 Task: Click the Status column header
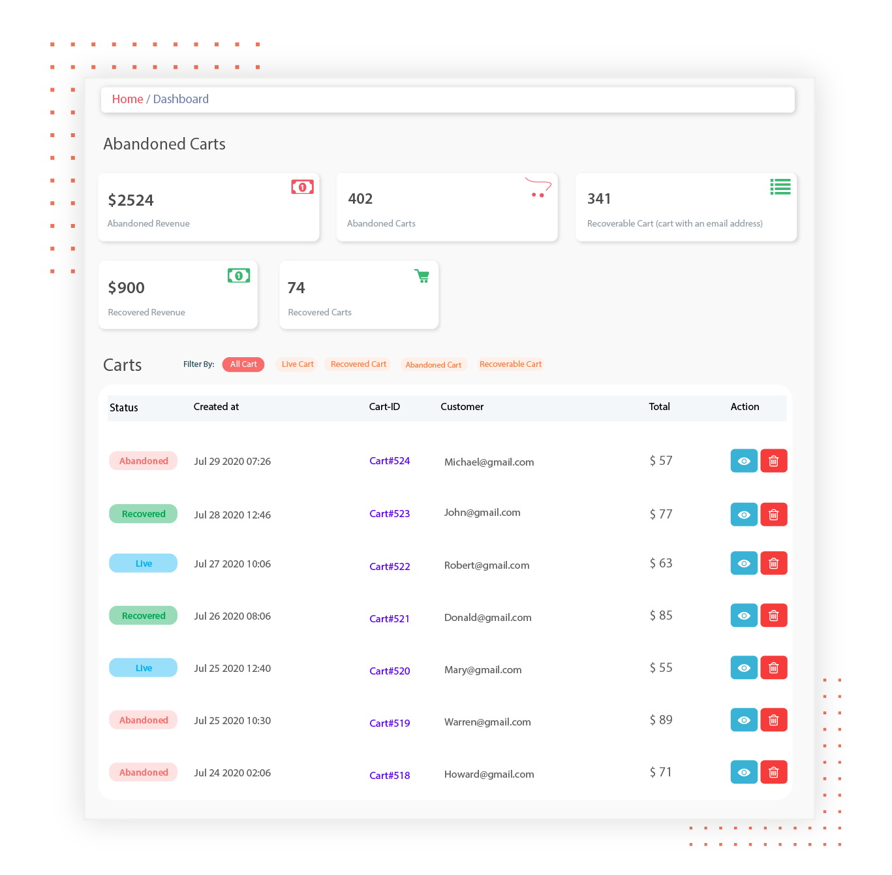124,407
